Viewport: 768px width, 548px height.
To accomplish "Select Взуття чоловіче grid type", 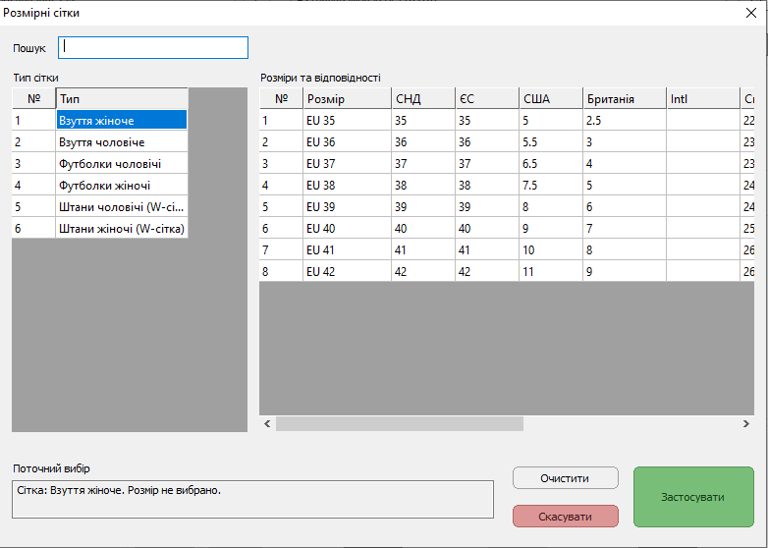I will tap(121, 141).
